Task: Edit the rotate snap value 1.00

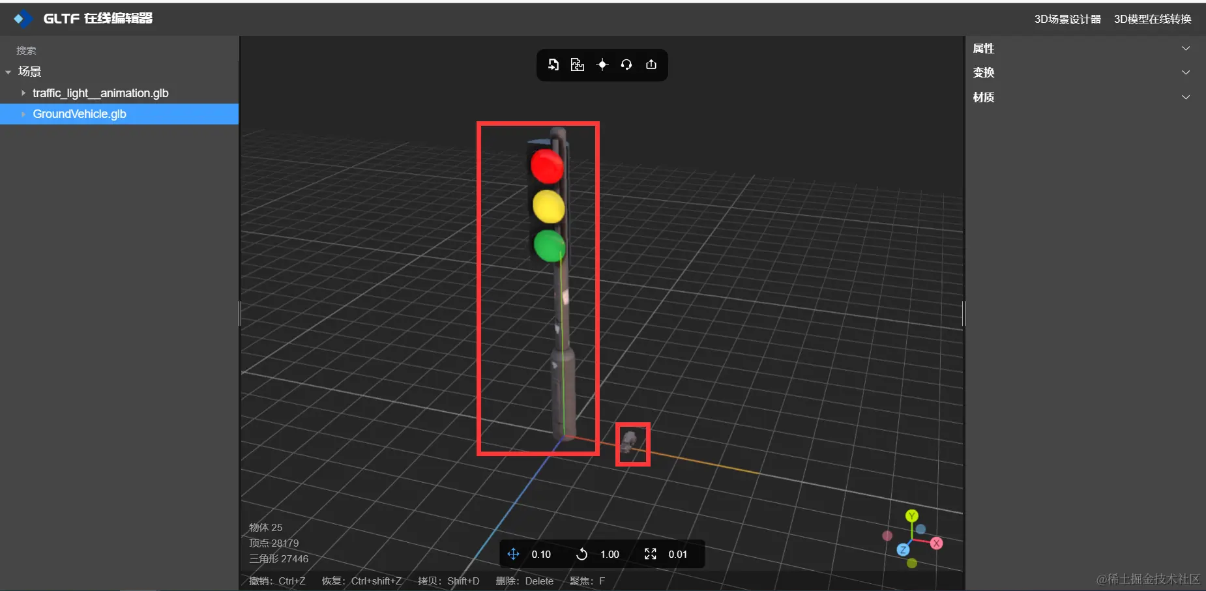Action: coord(610,555)
